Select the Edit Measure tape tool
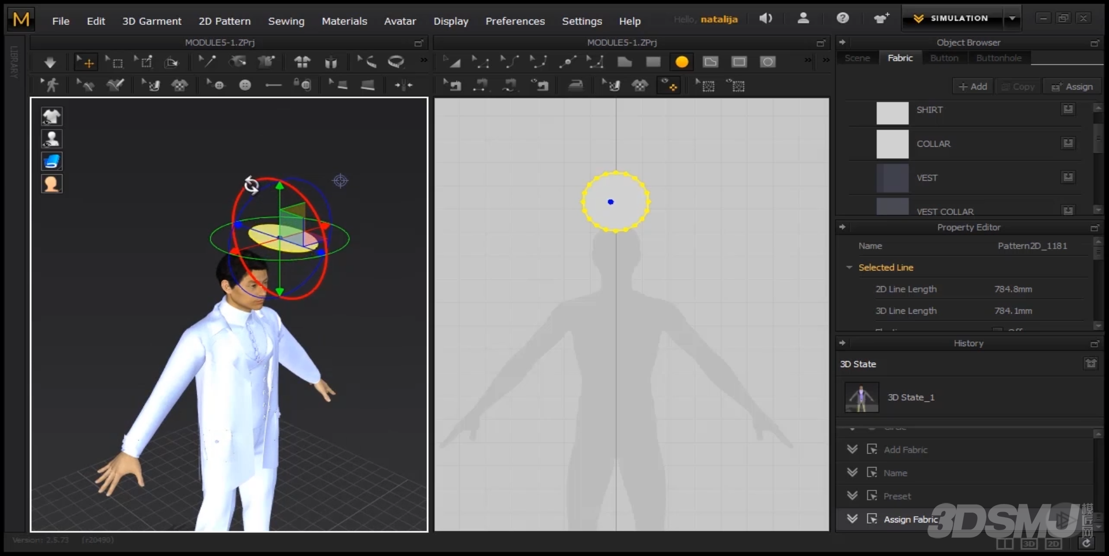Viewport: 1109px width, 556px height. [x=366, y=62]
